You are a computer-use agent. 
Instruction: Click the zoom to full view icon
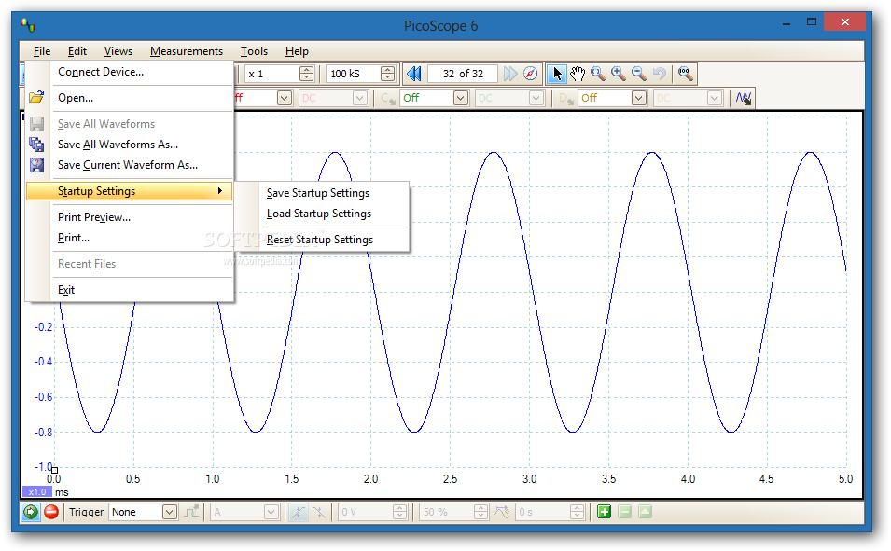point(685,74)
